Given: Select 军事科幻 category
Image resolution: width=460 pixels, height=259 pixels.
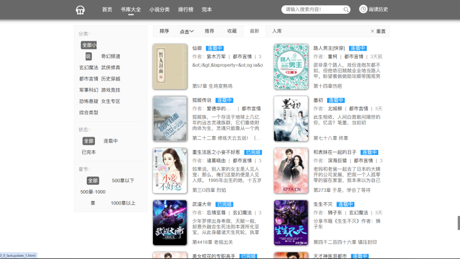Looking at the screenshot, I should click(x=89, y=90).
